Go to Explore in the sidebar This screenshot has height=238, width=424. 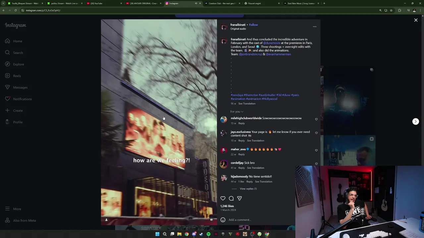coord(14,64)
